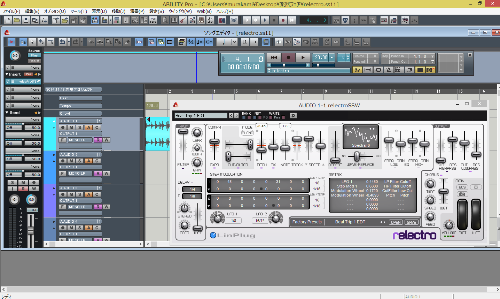
Task: Start recording in the transport panel
Action: pyautogui.click(x=288, y=58)
